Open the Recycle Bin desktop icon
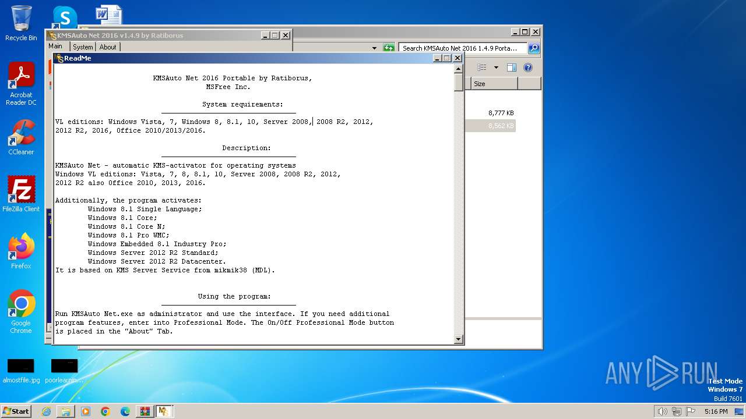This screenshot has height=419, width=746. [x=21, y=23]
